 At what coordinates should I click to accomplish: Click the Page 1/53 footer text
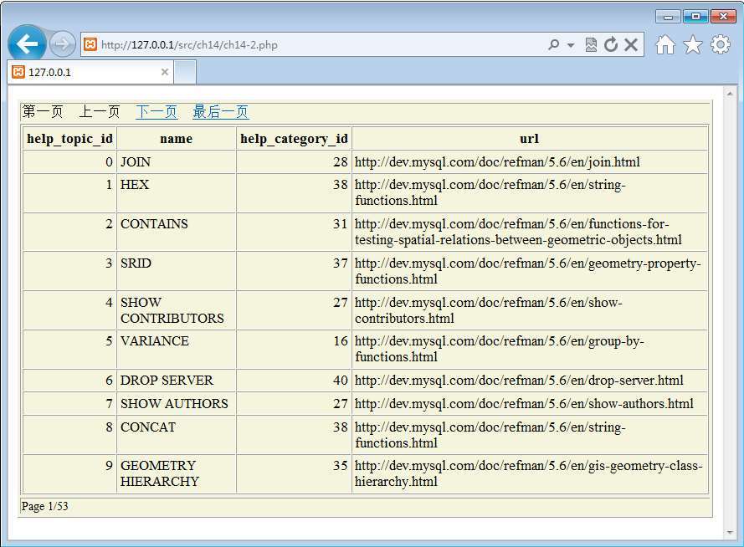click(x=44, y=506)
